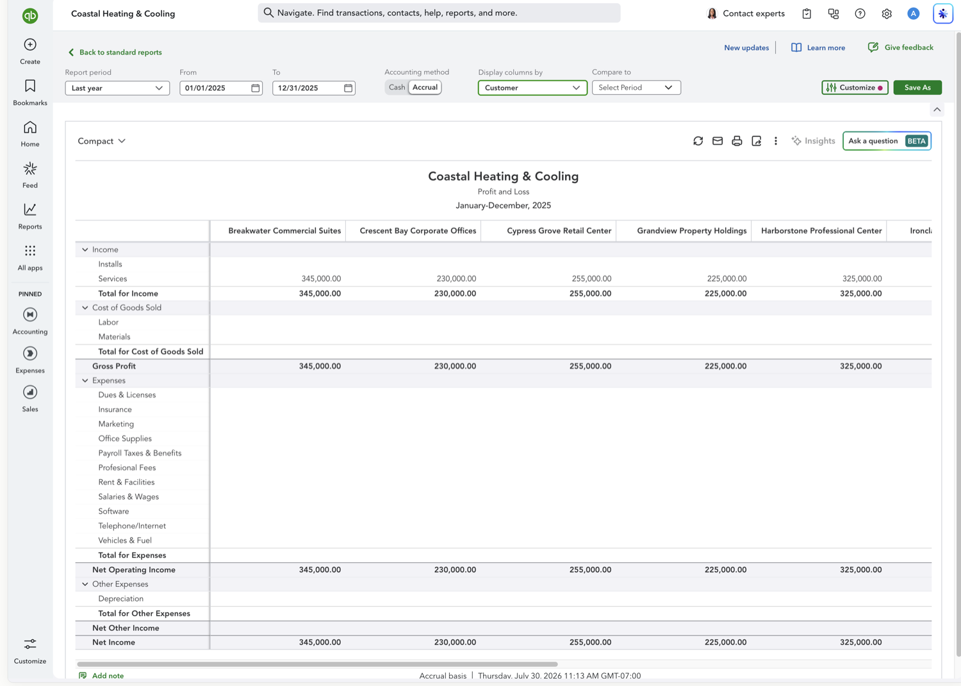
Task: Open the Settings gear icon
Action: point(887,13)
